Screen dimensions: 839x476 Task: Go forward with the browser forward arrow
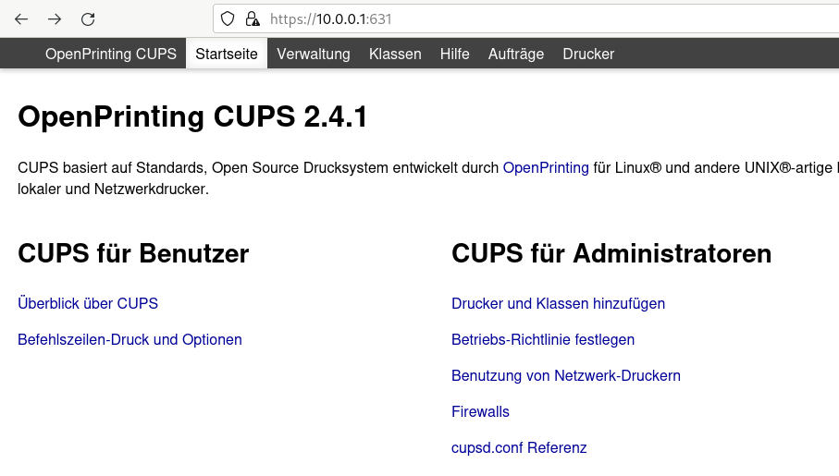[x=55, y=19]
